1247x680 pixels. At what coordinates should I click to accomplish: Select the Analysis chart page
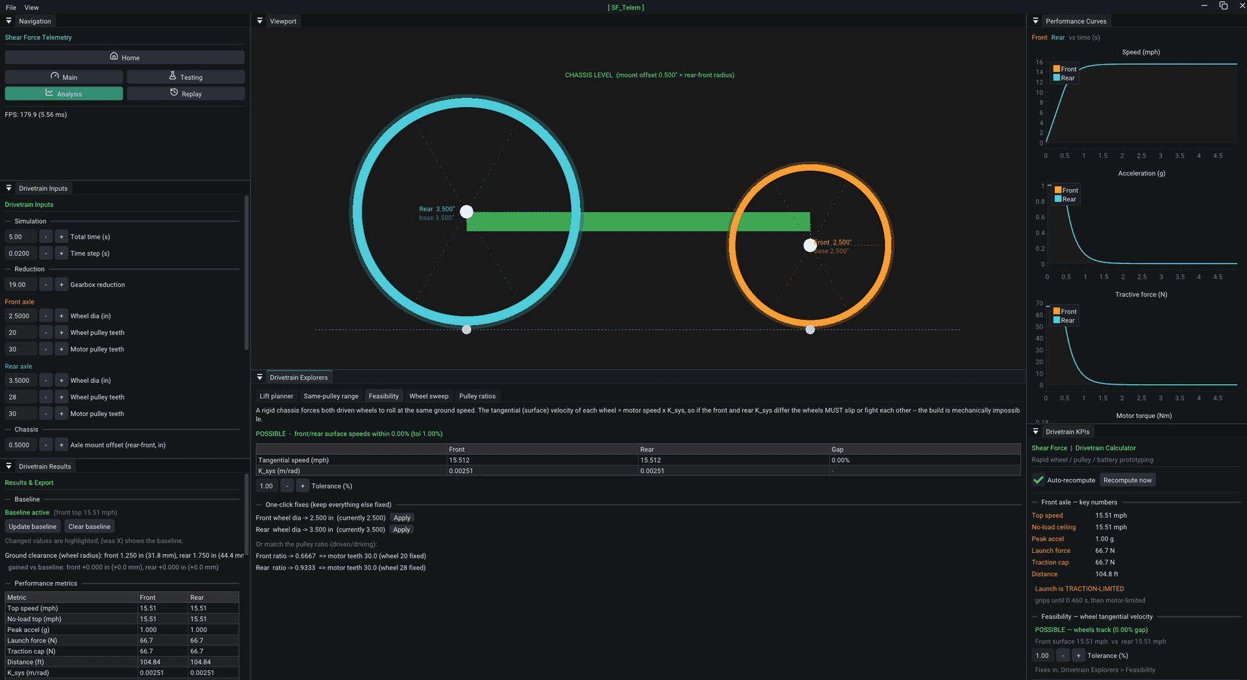click(x=64, y=93)
